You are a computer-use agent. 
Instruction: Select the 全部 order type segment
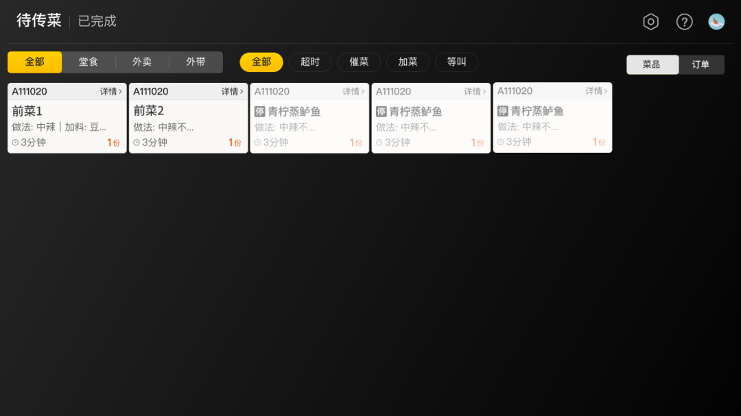click(34, 62)
